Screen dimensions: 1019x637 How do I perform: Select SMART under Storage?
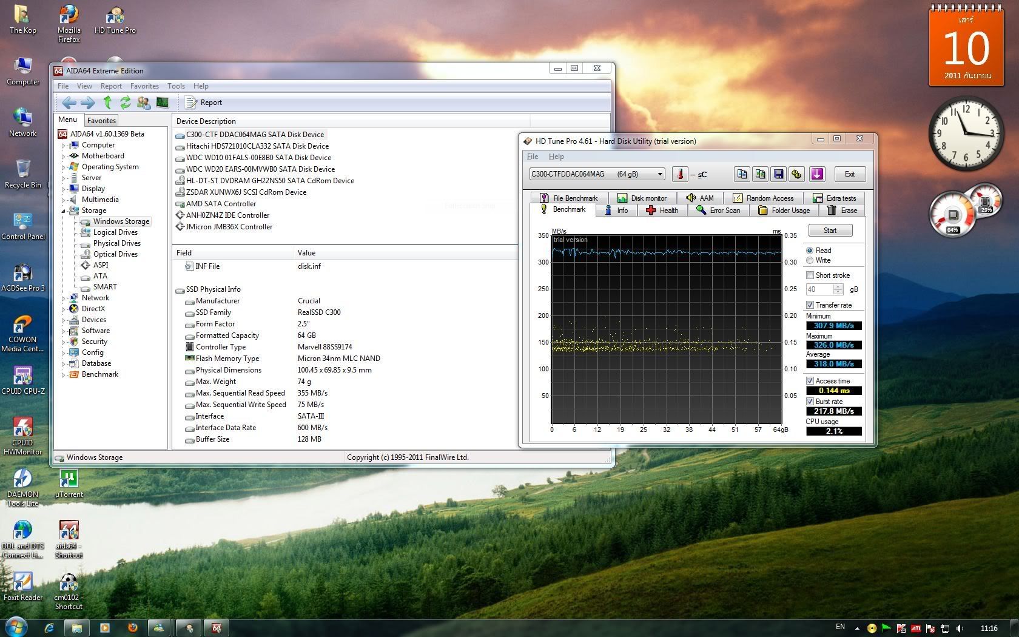104,287
